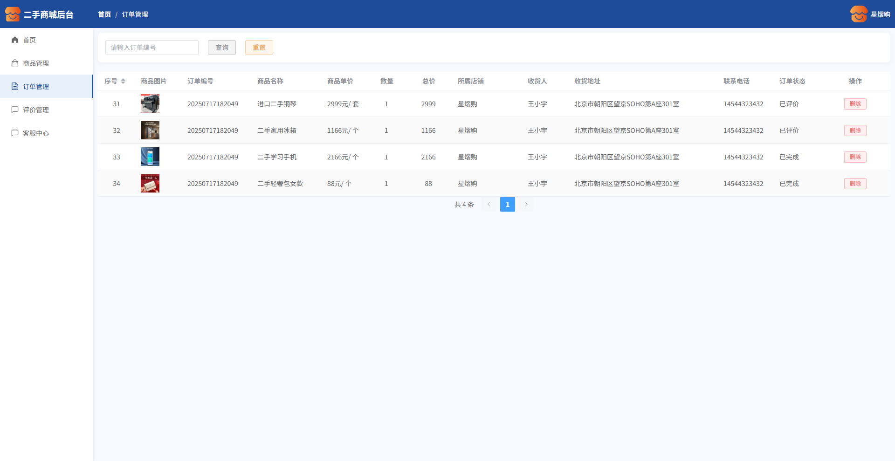Click 首页 in the breadcrumb
The image size is (895, 461).
104,14
